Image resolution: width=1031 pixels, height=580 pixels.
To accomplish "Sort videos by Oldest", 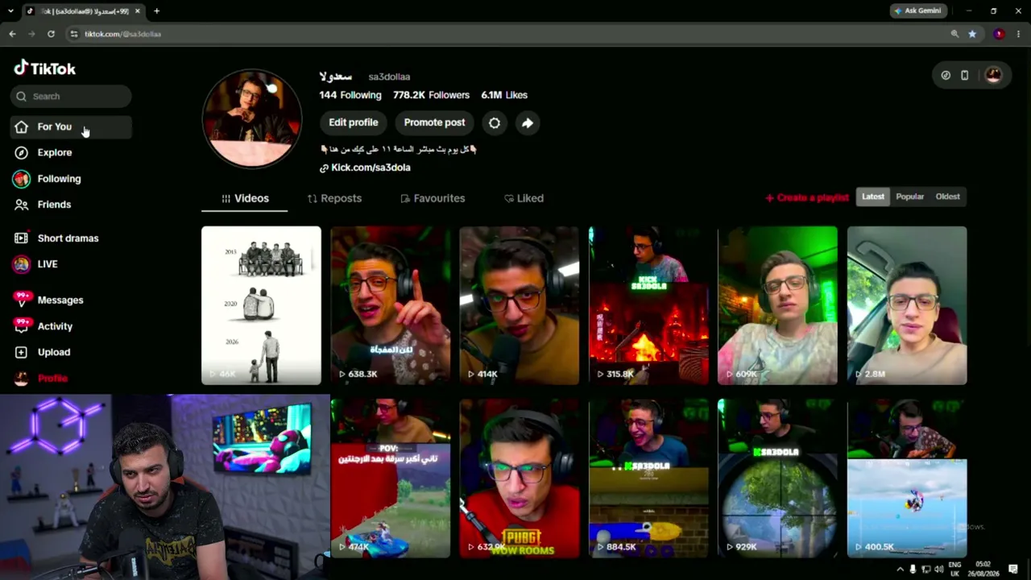I will pyautogui.click(x=948, y=197).
